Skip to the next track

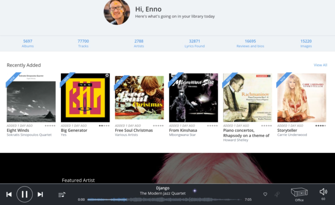[40, 194]
